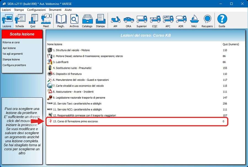Image resolution: width=248 pixels, height=167 pixels.
Task: Open the Configurazioni menu
Action: coord(36,10)
